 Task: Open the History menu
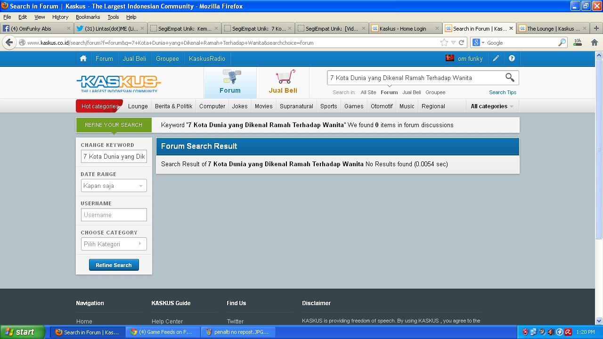(x=60, y=17)
